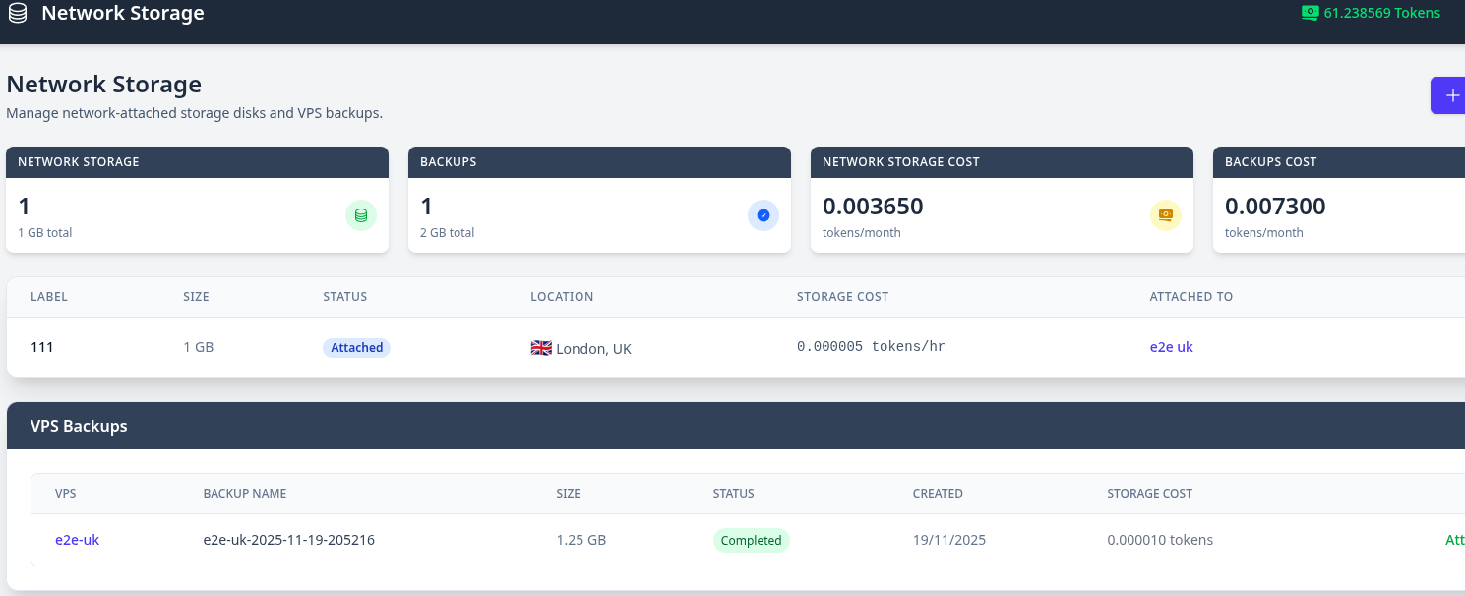
Task: Click the UK flag icon next to London
Action: tap(541, 347)
